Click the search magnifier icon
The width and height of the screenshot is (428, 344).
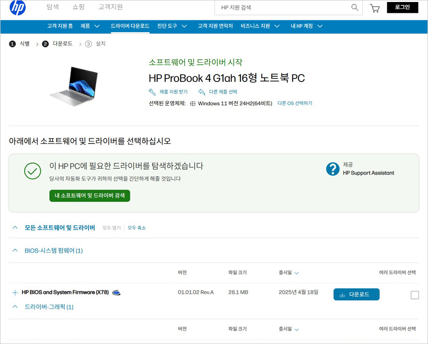(354, 7)
